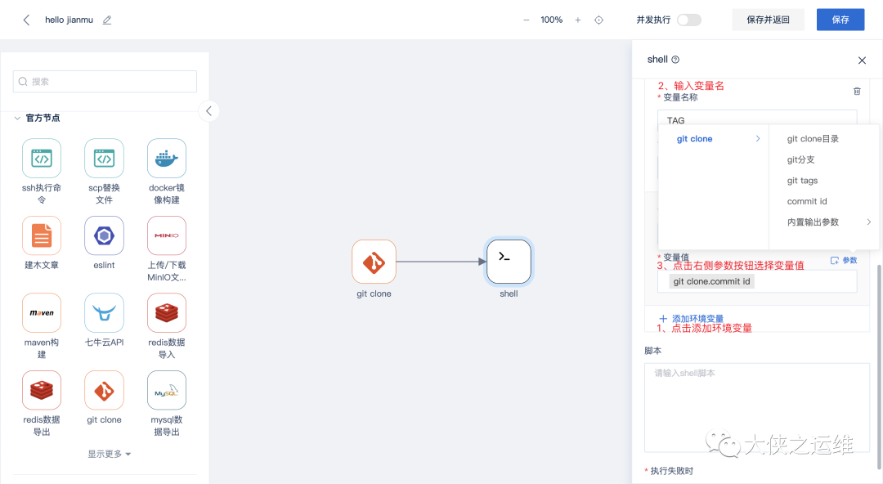Viewport: 883px width, 484px height.
Task: Delete the environment variable with trash icon
Action: tap(857, 92)
